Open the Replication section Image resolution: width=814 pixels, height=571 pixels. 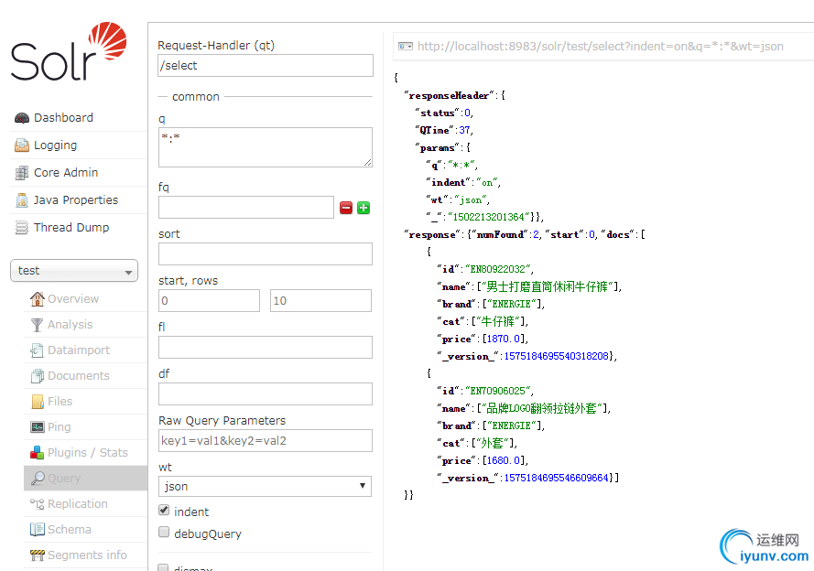78,503
